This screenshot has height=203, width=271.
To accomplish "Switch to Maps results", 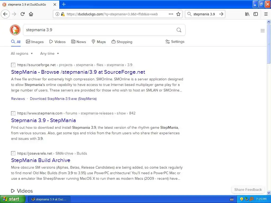I will pos(99,42).
